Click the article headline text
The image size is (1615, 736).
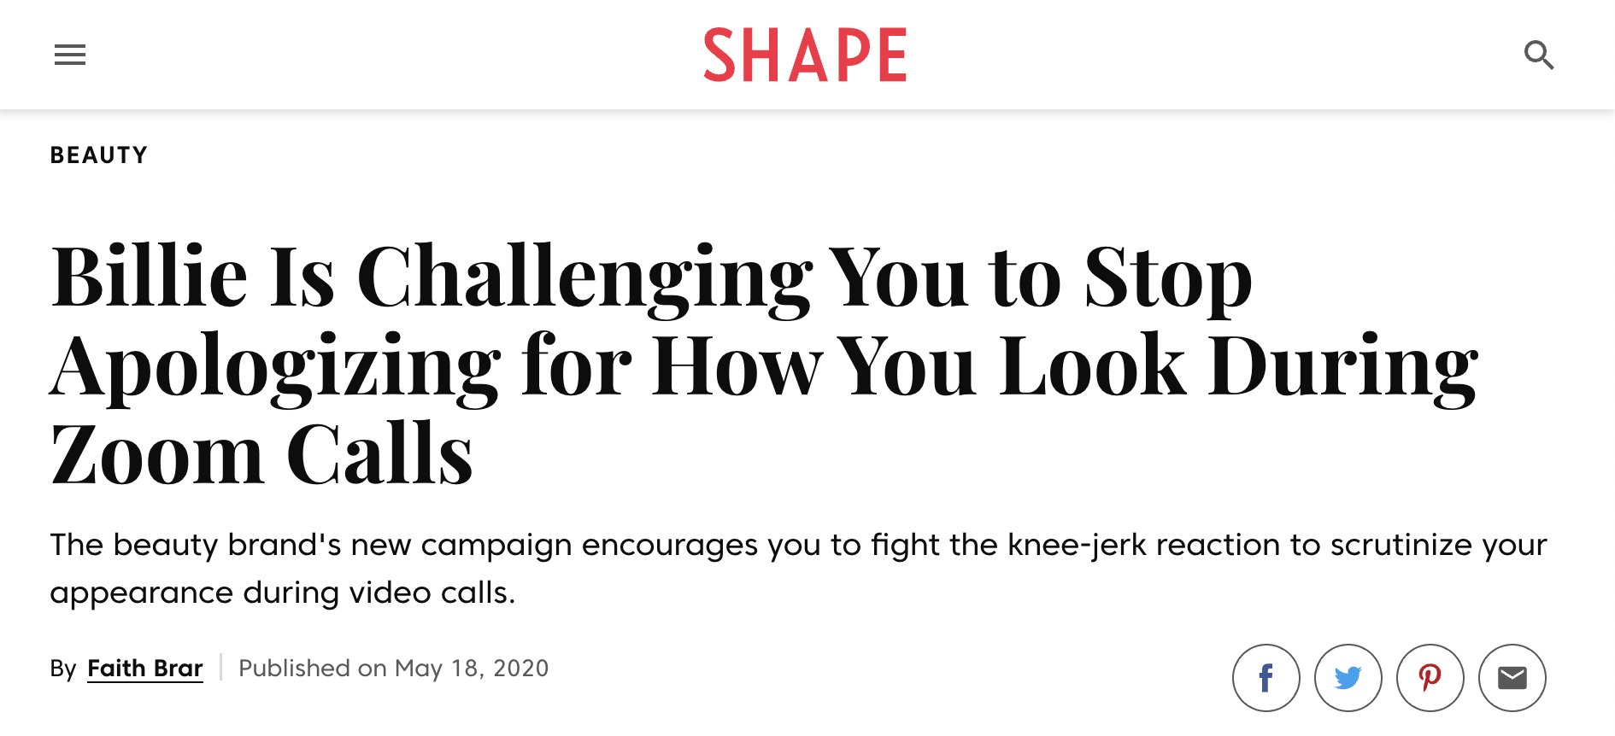649,365
